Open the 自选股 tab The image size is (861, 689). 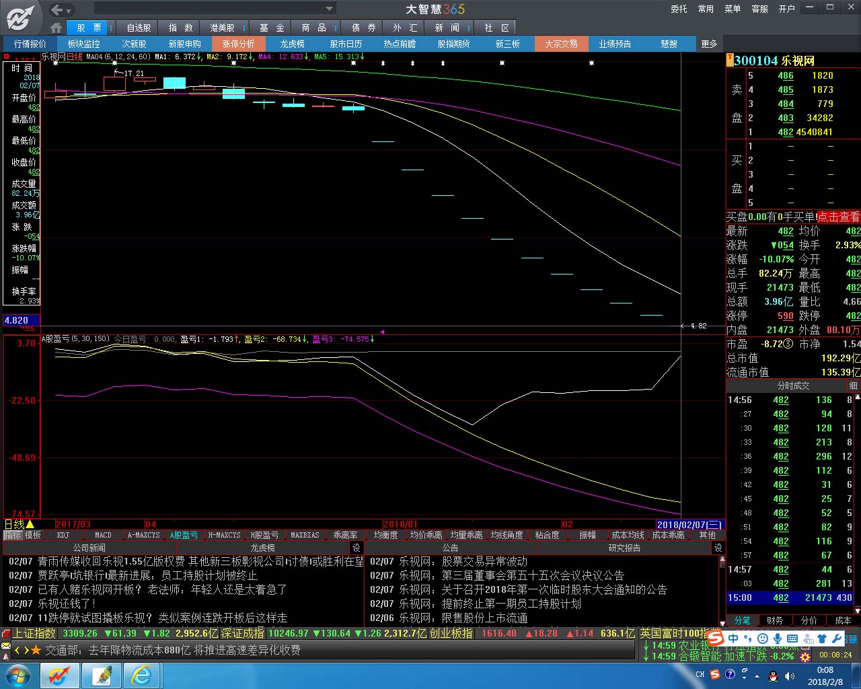139,28
